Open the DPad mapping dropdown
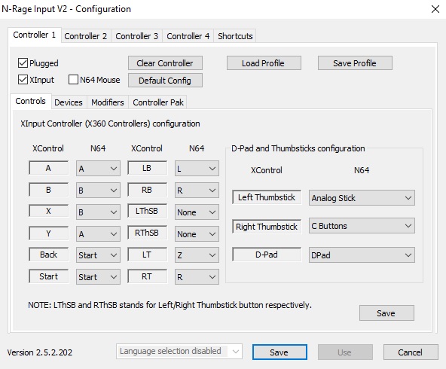This screenshot has height=369, width=446. tap(362, 255)
